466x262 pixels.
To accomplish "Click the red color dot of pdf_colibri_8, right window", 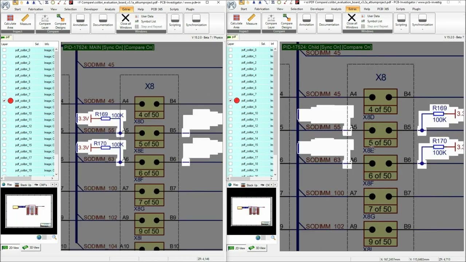I will pyautogui.click(x=237, y=100).
